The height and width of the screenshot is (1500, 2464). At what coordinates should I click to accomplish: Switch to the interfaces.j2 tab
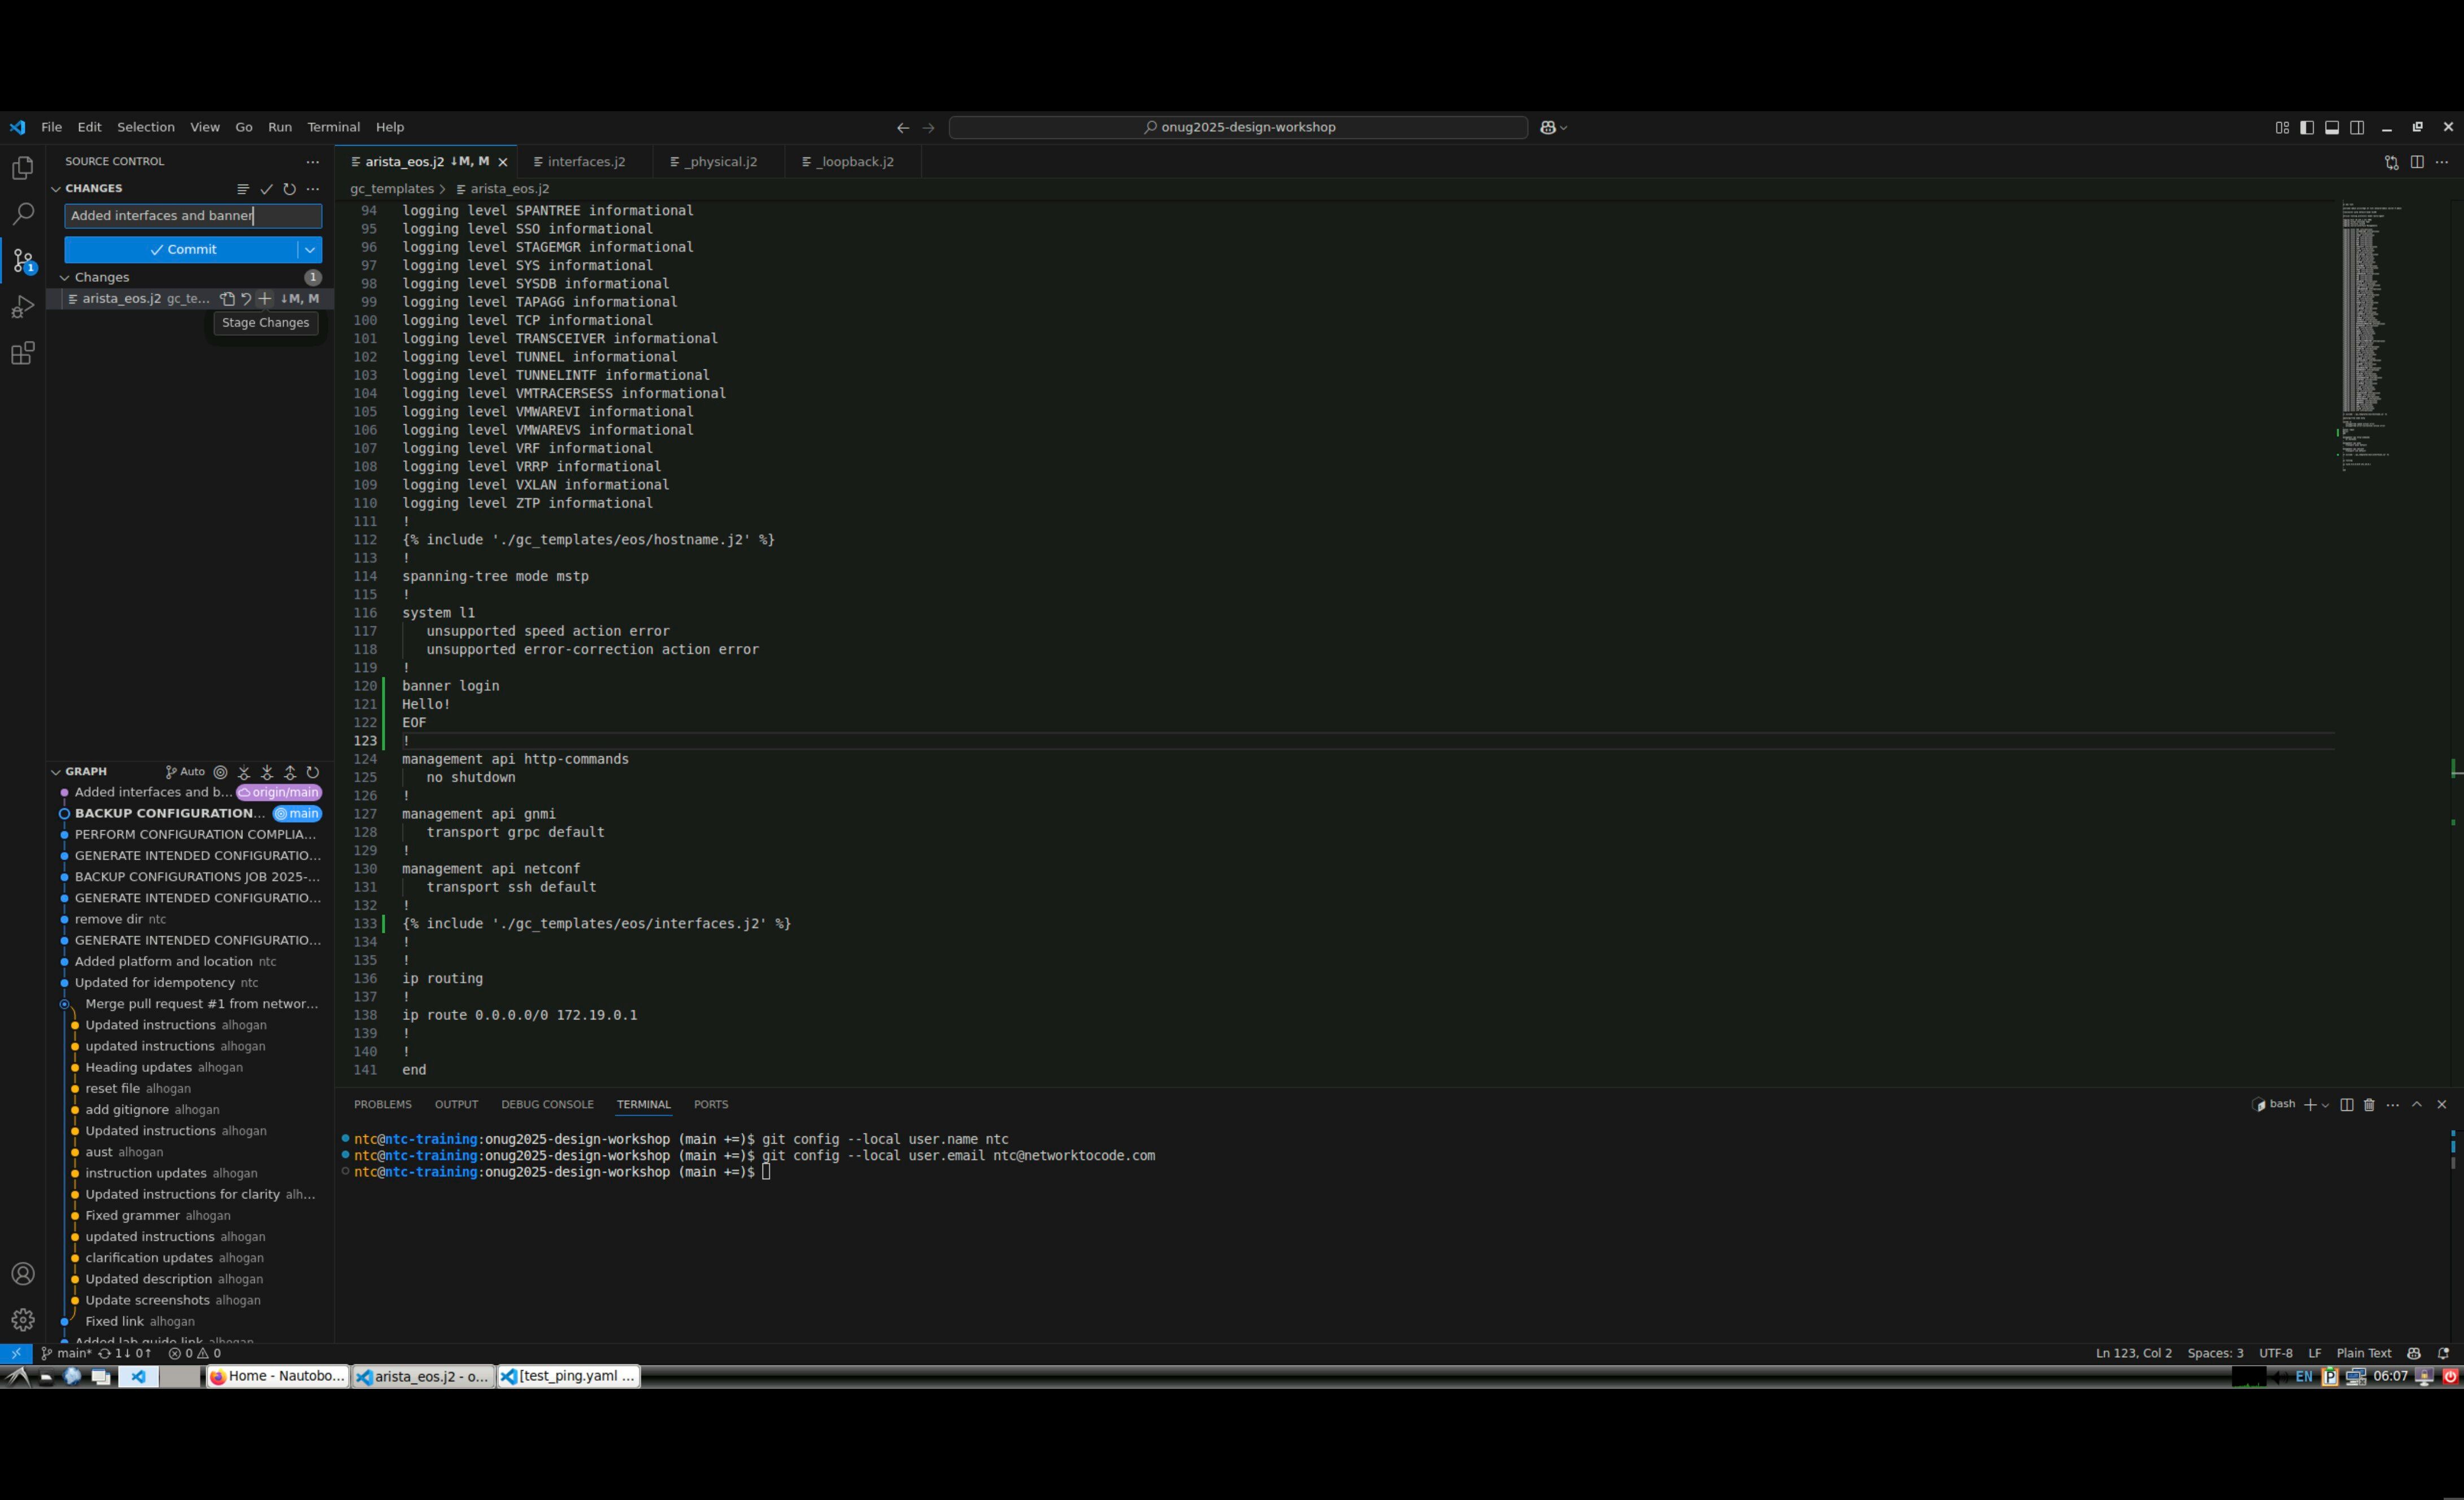coord(586,162)
